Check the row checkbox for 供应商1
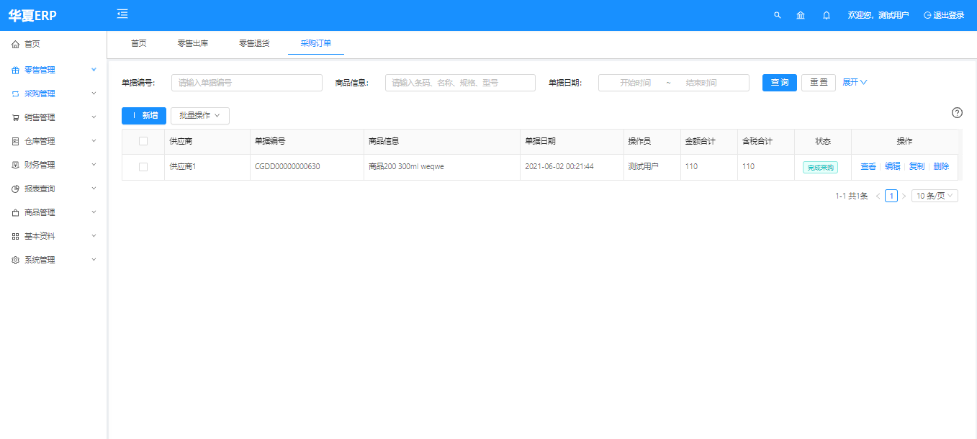Viewport: 977px width, 439px height. pos(143,167)
